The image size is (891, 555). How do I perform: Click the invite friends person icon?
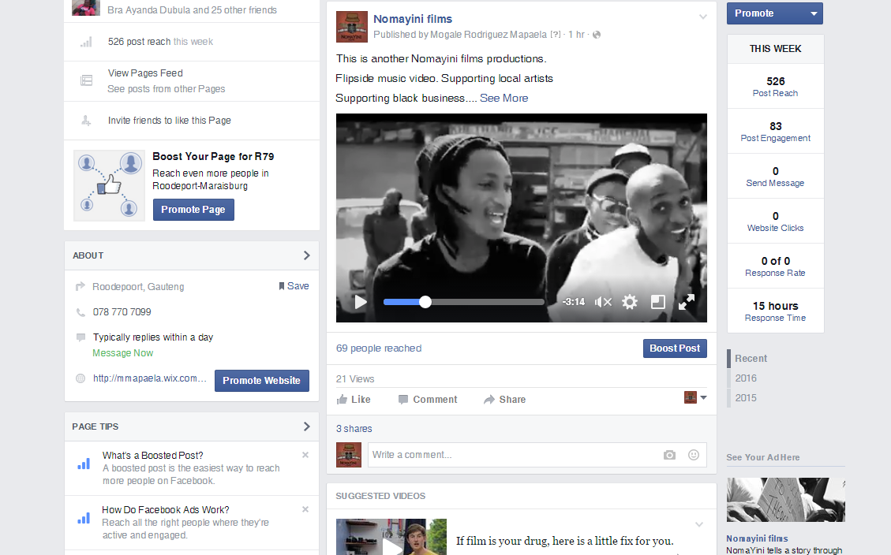(x=86, y=121)
